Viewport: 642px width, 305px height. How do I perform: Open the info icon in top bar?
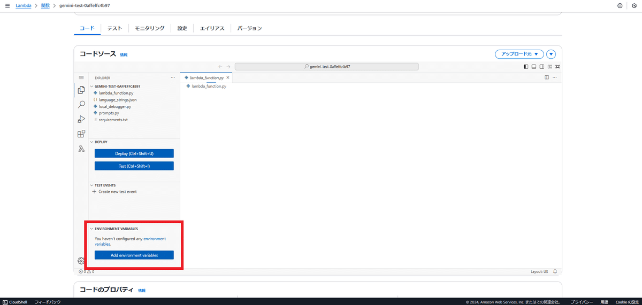click(x=620, y=5)
